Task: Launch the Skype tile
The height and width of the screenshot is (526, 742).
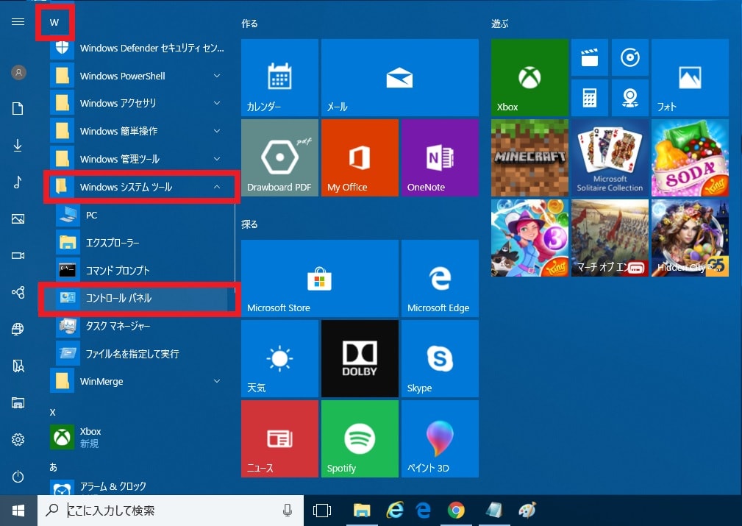Action: point(440,358)
